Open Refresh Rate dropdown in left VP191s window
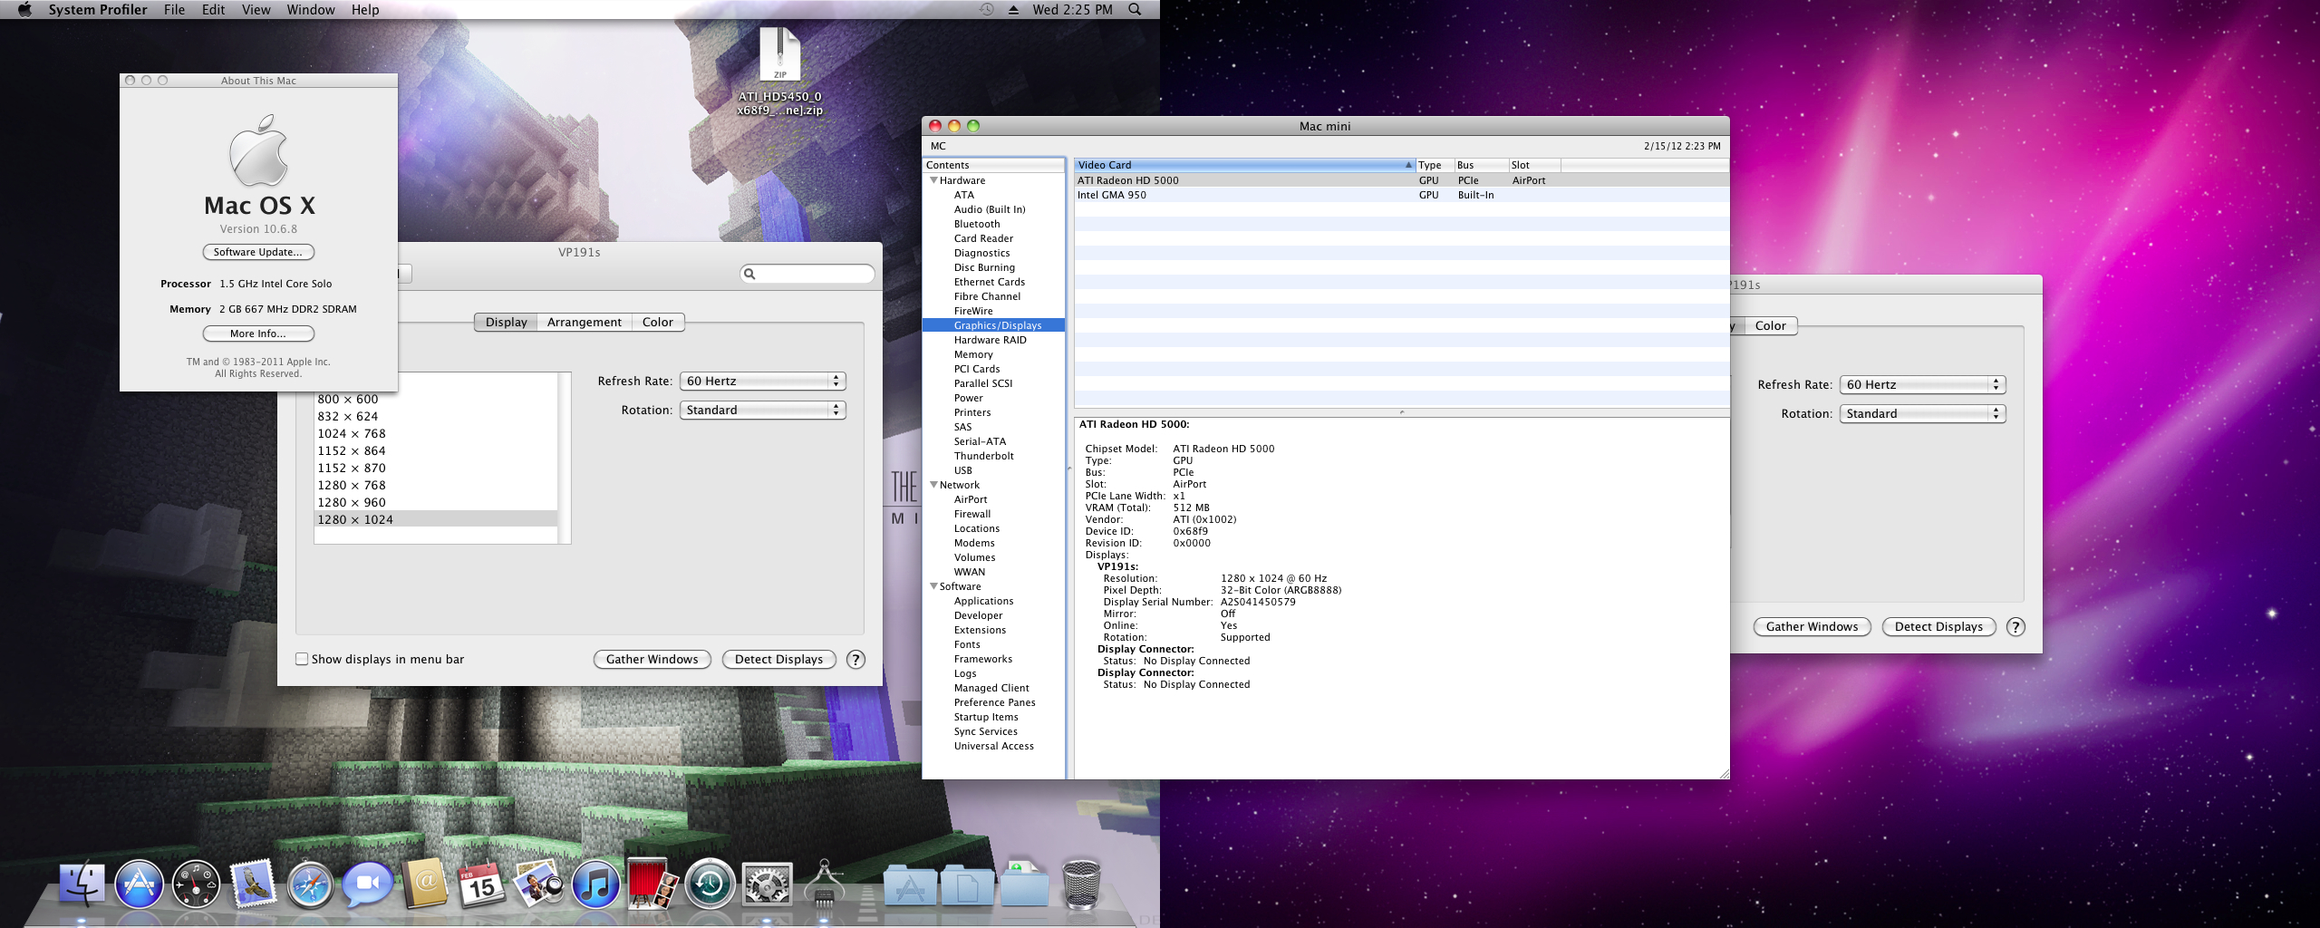The image size is (2320, 928). coord(763,382)
